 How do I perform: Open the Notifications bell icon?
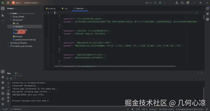click(x=208, y=8)
